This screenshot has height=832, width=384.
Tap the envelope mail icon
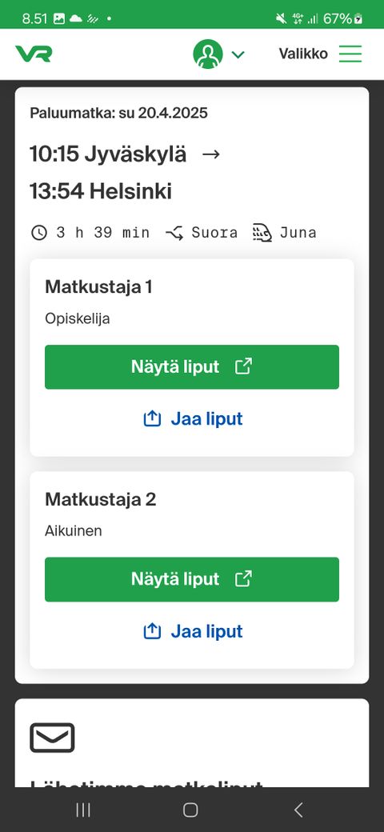tap(52, 738)
